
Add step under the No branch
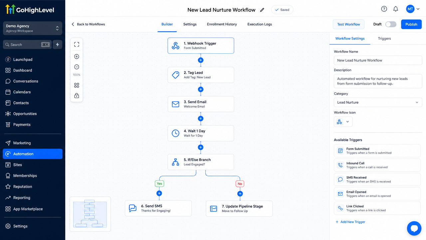(x=240, y=194)
